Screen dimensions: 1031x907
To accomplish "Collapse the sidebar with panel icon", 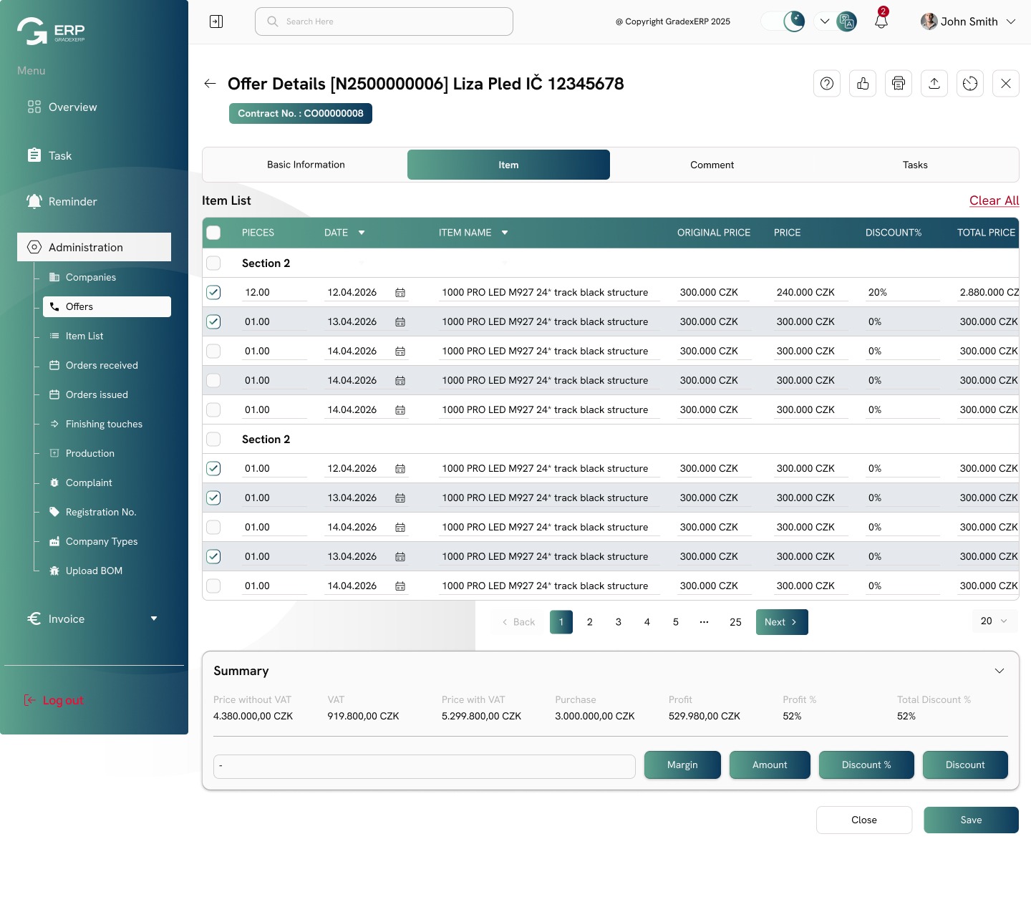I will (x=216, y=21).
